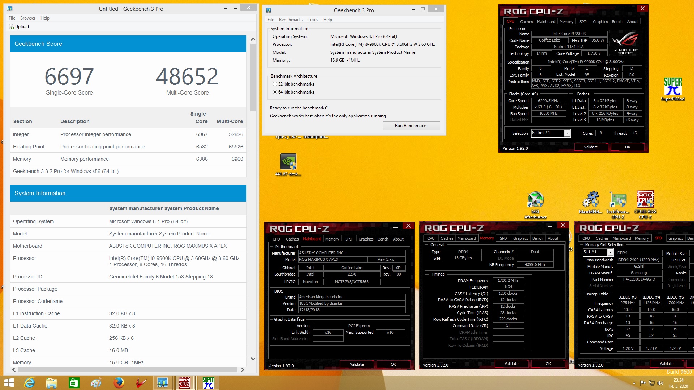Switch to Caches tab in top CPU-Z window

[526, 22]
